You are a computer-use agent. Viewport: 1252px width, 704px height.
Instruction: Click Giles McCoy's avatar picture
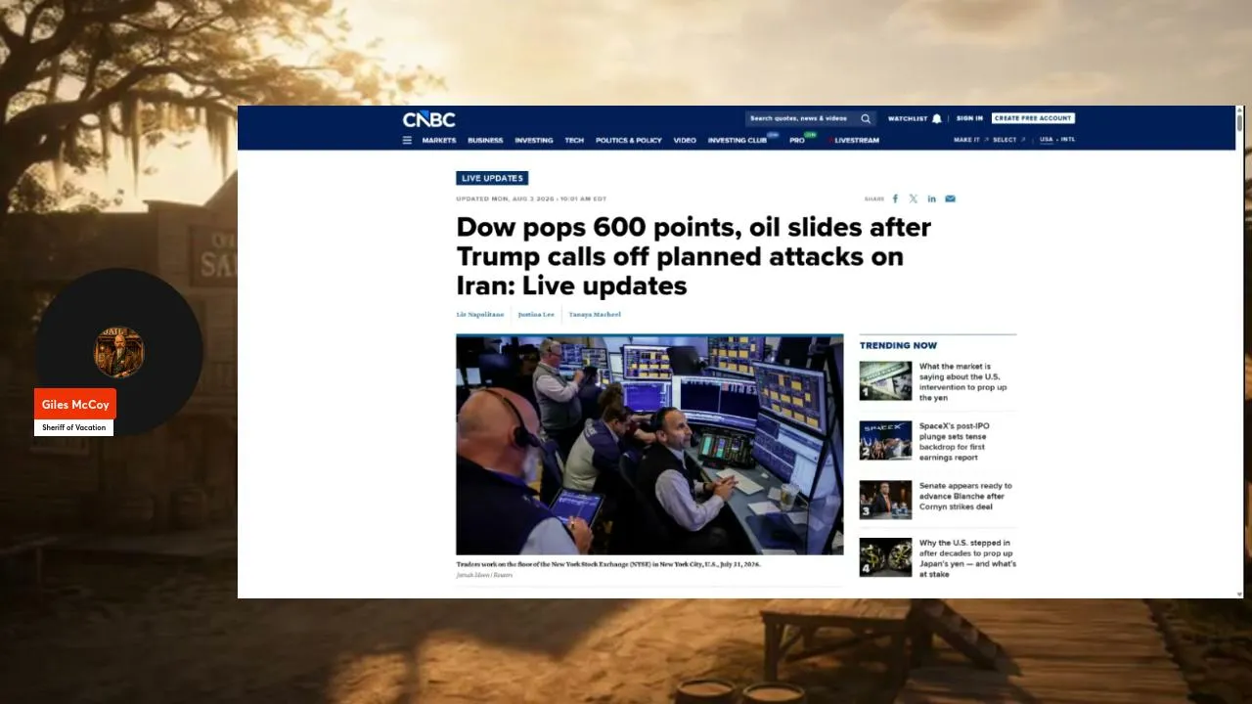(x=119, y=352)
